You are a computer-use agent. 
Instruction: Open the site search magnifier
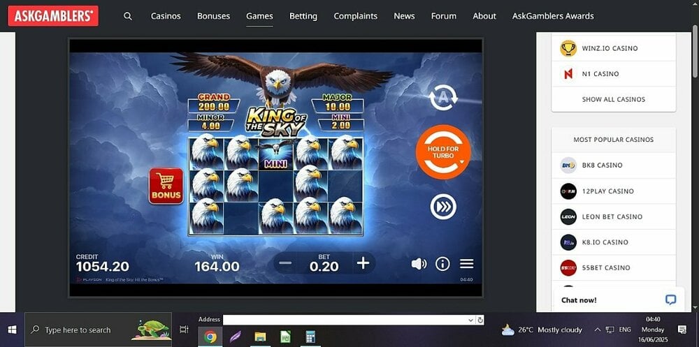pyautogui.click(x=128, y=16)
